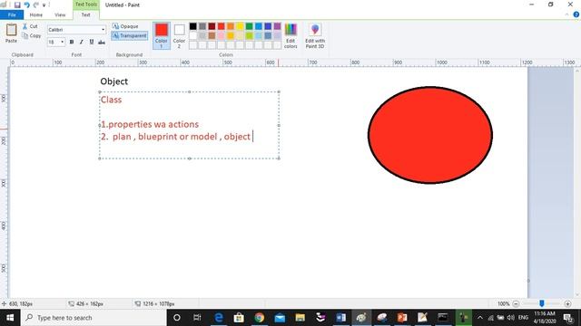Cut the selected text
This screenshot has width=581, height=326.
point(30,26)
